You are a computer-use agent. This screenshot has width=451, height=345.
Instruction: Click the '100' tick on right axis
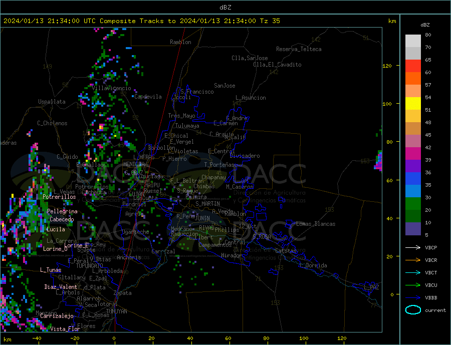tap(387, 104)
